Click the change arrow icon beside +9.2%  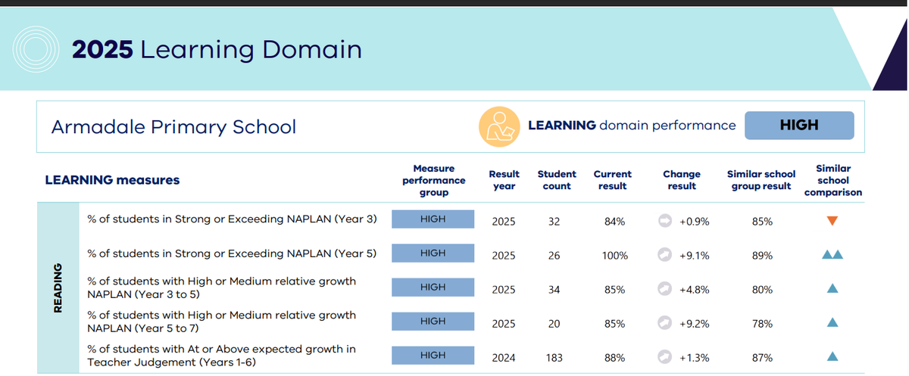click(x=664, y=323)
